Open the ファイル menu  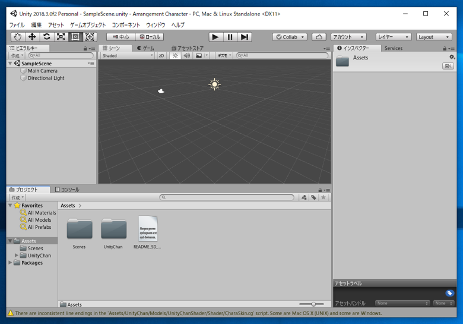[17, 25]
